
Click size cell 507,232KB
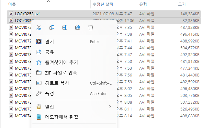tap(190, 102)
